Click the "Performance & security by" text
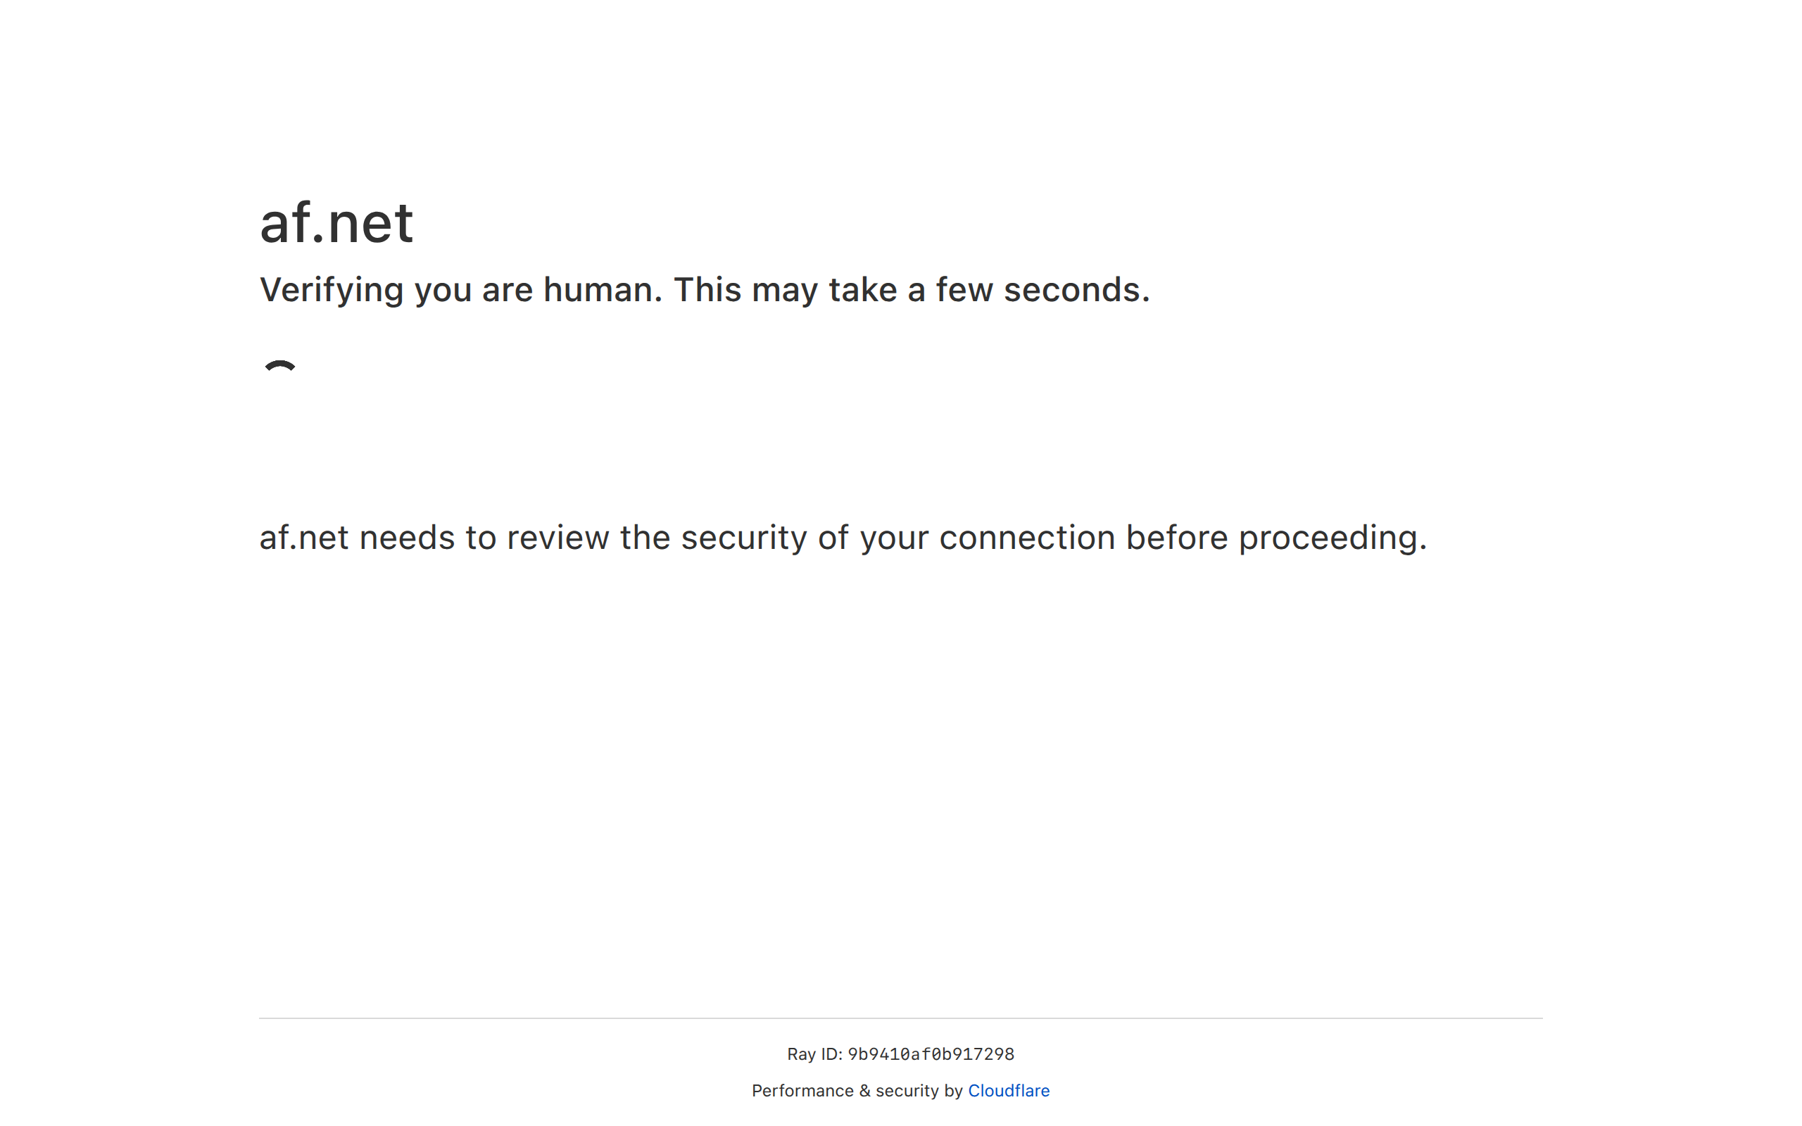The height and width of the screenshot is (1126, 1802). coord(857,1090)
